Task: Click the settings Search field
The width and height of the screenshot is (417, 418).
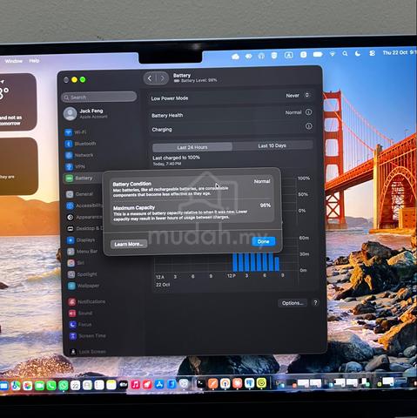Action: click(99, 97)
